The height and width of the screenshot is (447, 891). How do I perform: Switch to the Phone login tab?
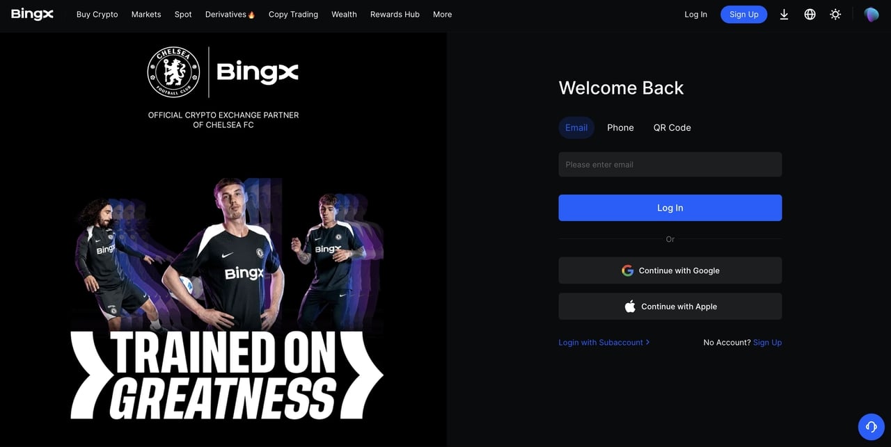click(620, 127)
